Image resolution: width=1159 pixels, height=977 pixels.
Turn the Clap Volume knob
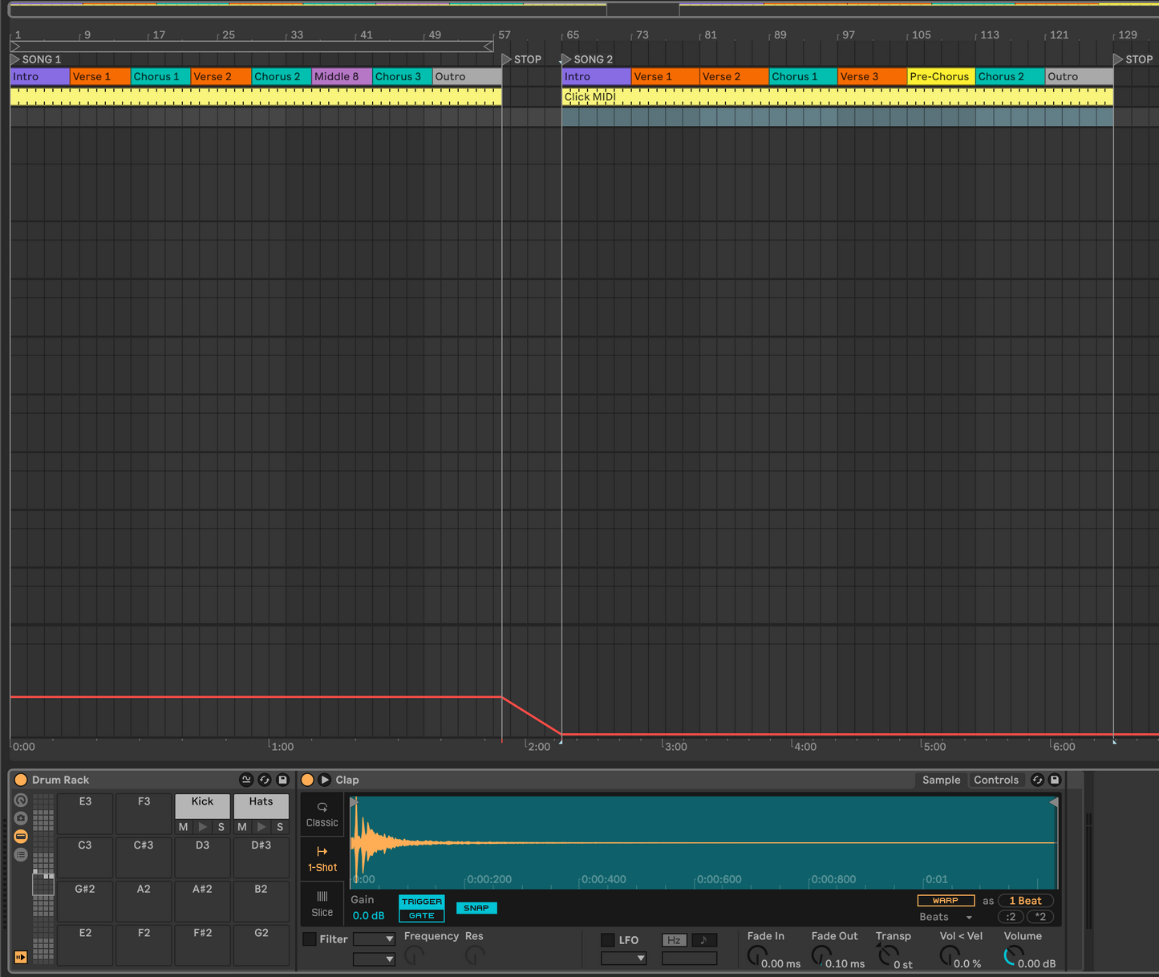click(x=1011, y=955)
